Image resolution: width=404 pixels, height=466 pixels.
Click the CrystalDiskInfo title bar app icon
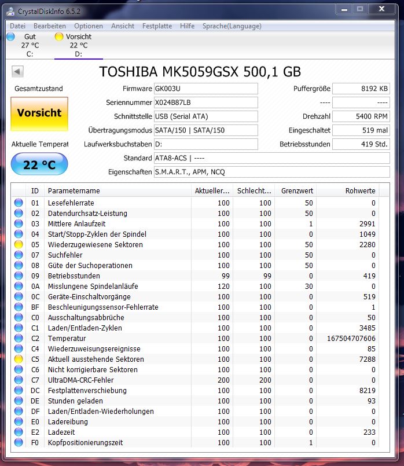10,12
